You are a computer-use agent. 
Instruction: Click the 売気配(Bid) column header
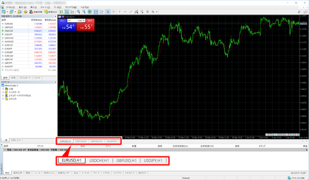(x=36, y=20)
